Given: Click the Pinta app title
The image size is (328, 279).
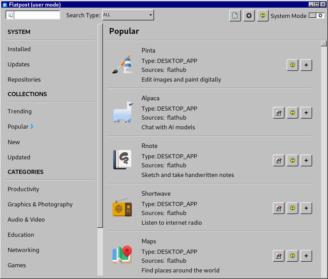Looking at the screenshot, I should coord(148,50).
